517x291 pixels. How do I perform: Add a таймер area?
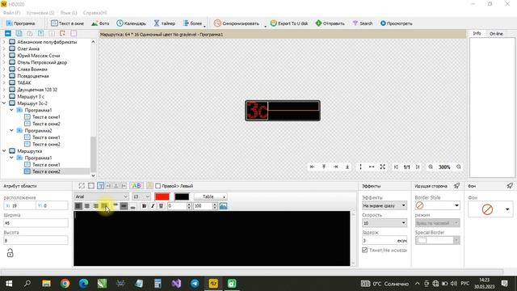pos(164,23)
